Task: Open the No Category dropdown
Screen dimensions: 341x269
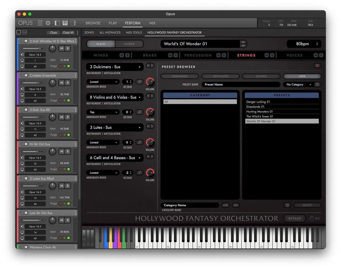Action: [x=297, y=84]
